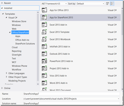Screen dimensions: 124x106
Task: Select the PowerPoint 2013 Add-in template
Action: tap(80, 61)
